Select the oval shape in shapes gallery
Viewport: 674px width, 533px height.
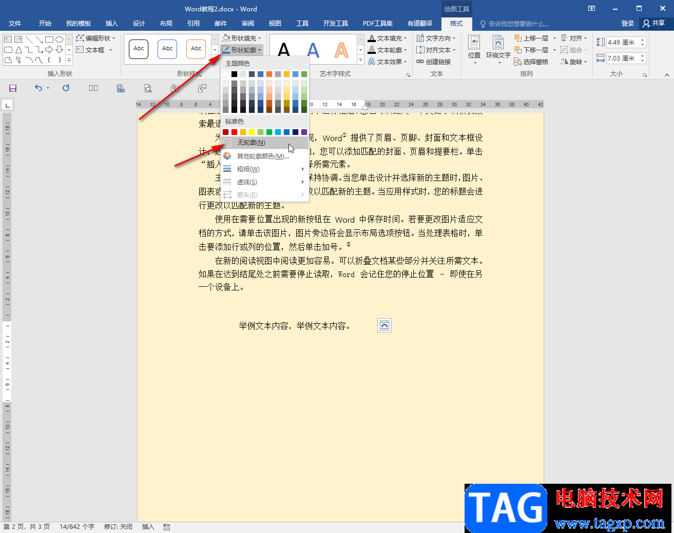60,39
